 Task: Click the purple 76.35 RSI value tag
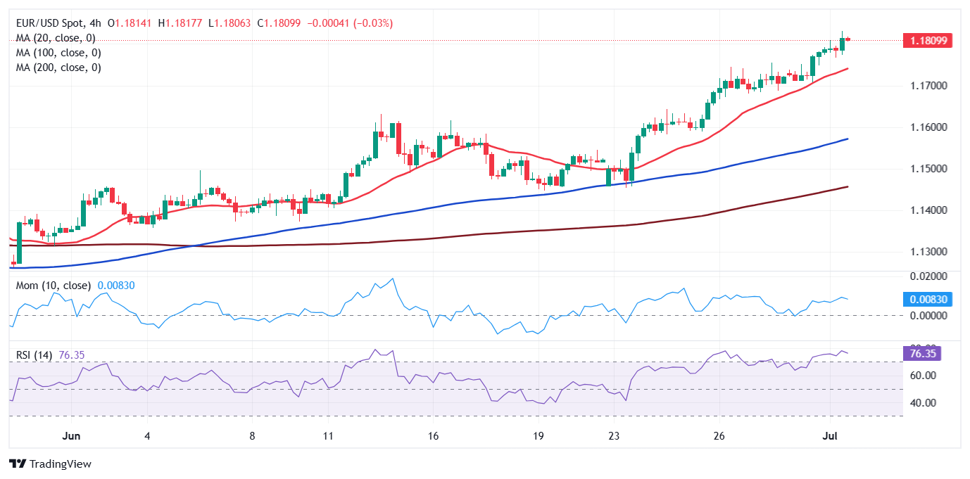tap(922, 354)
